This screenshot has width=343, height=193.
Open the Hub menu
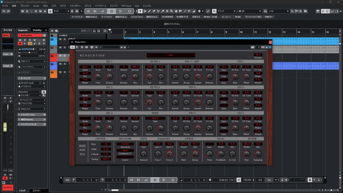click(x=137, y=6)
